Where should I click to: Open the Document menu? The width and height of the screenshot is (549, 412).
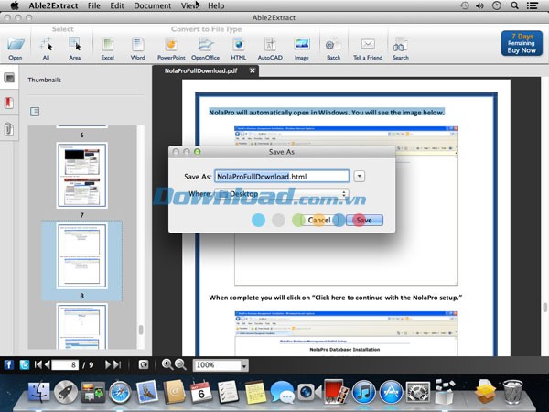coord(152,5)
